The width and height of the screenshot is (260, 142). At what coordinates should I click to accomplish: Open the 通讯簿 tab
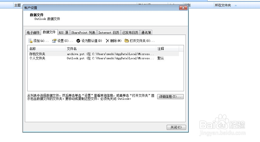click(x=146, y=33)
